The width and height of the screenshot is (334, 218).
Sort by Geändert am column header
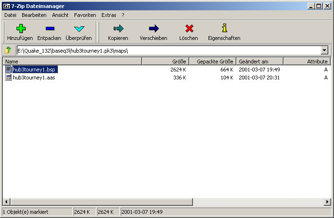tap(260, 62)
